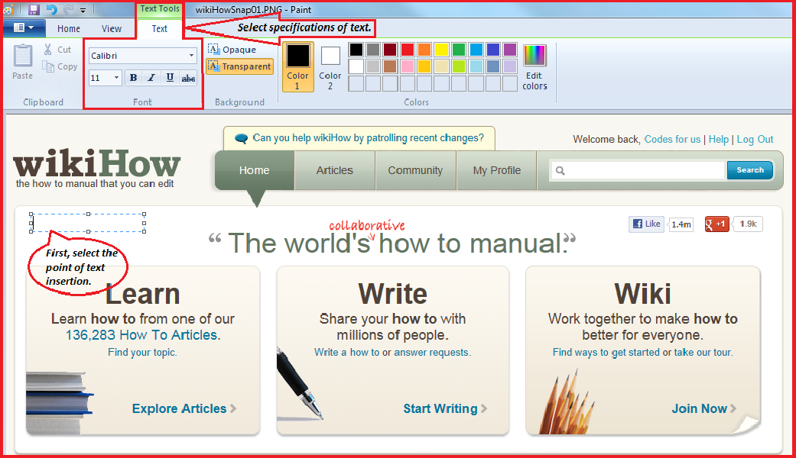Screen dimensions: 796x458
Task: Pick the red color swatch
Action: coord(407,49)
